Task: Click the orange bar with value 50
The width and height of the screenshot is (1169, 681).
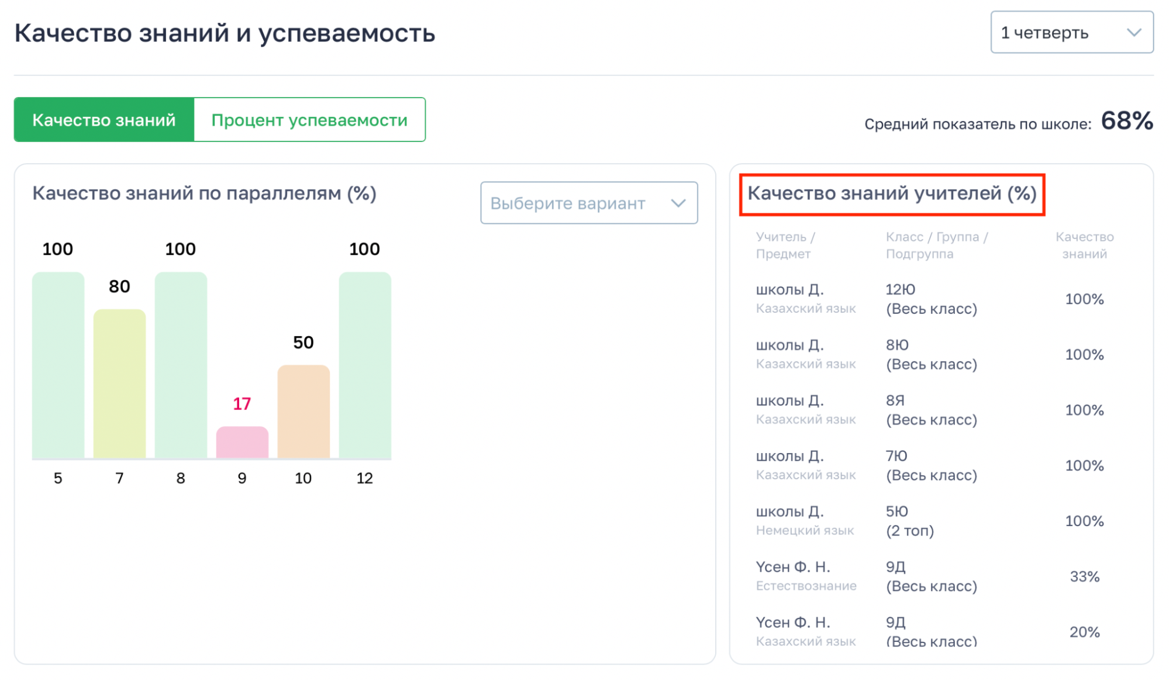Action: pos(304,412)
